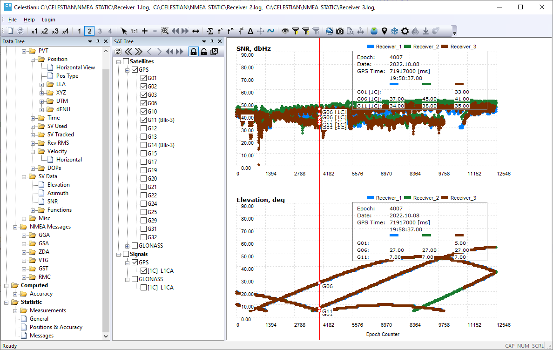Uncheck the G06 satellite checkbox
The width and height of the screenshot is (553, 350).
tap(143, 103)
